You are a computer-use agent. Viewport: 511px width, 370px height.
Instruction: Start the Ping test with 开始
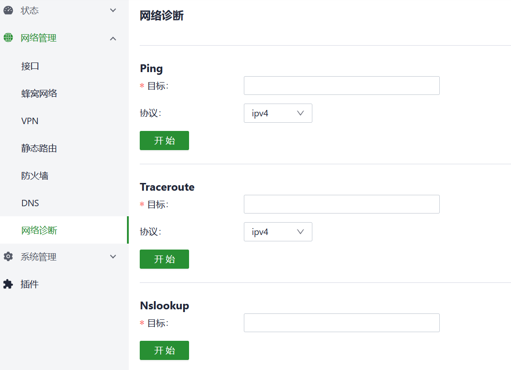click(x=164, y=141)
